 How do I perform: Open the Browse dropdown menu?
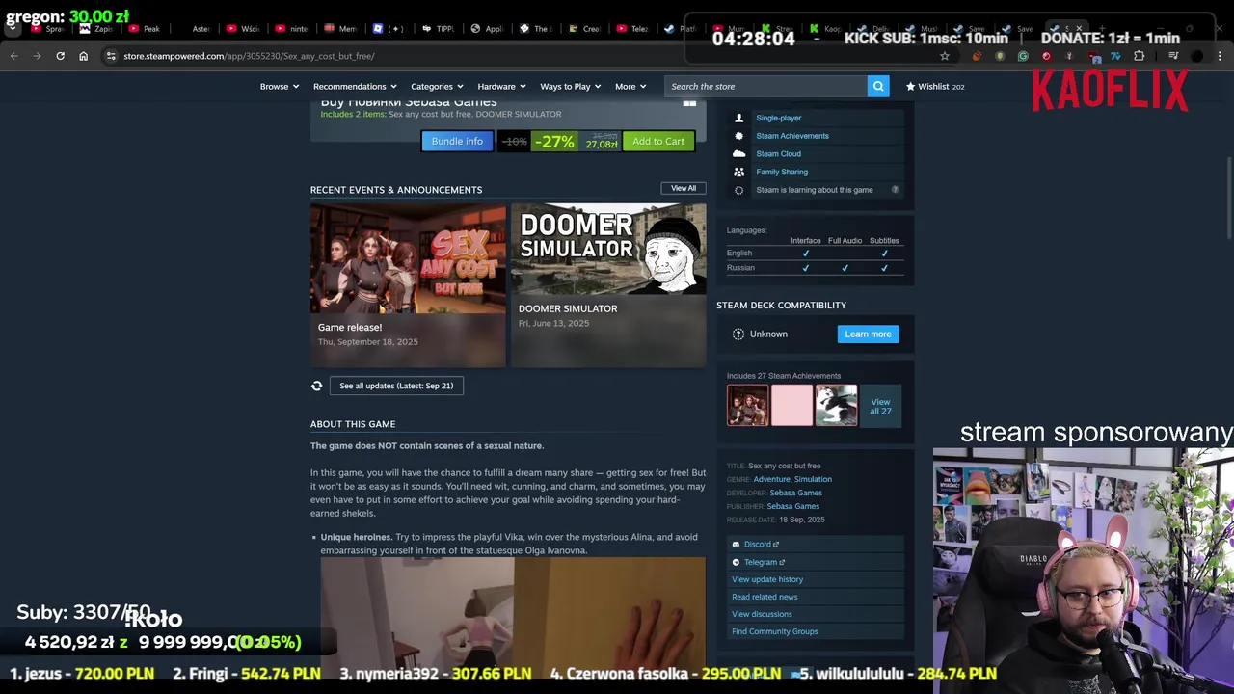(x=279, y=87)
